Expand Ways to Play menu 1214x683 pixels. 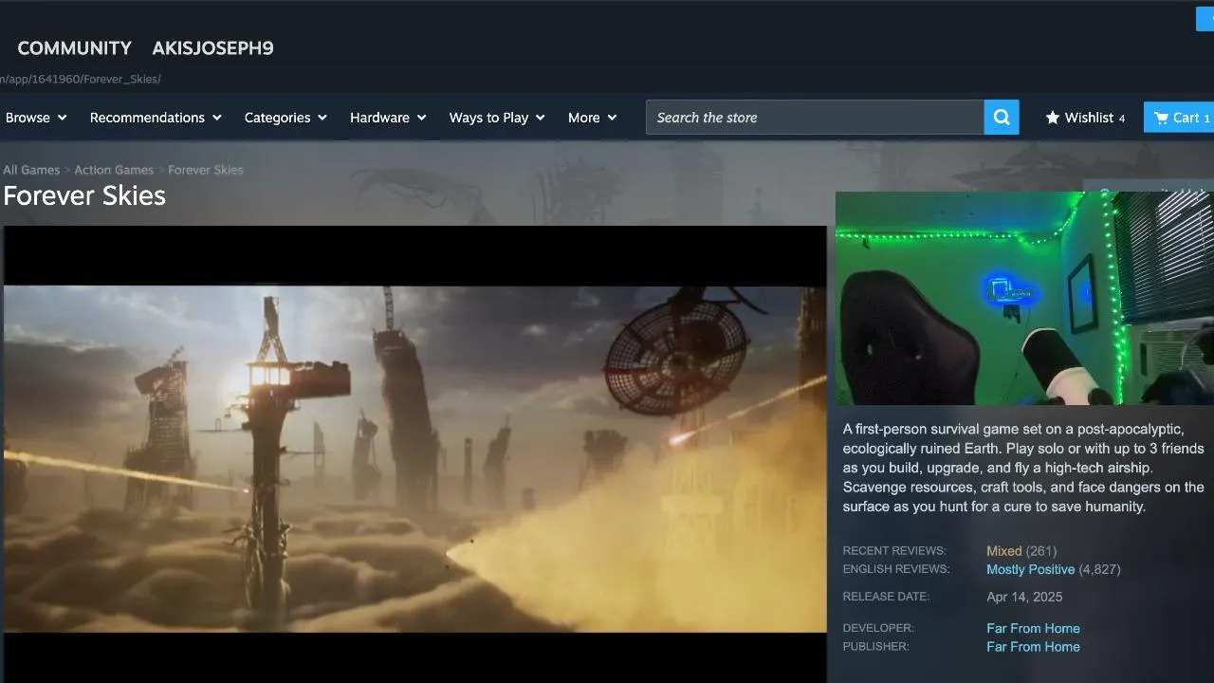click(x=497, y=118)
